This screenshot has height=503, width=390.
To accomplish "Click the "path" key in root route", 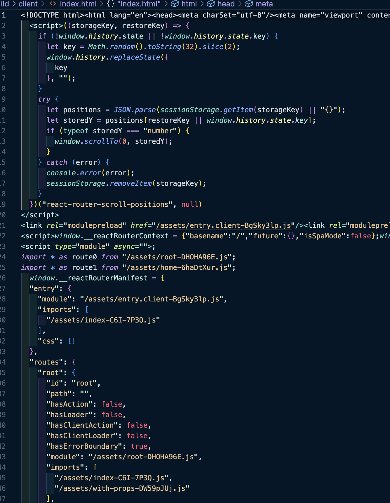I will point(59,394).
